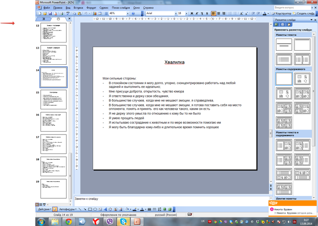Click the Undo arrow icon

[86, 13]
